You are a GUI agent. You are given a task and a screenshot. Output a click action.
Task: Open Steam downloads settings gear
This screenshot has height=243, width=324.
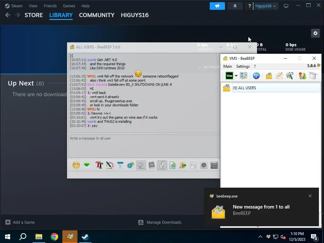(x=315, y=33)
